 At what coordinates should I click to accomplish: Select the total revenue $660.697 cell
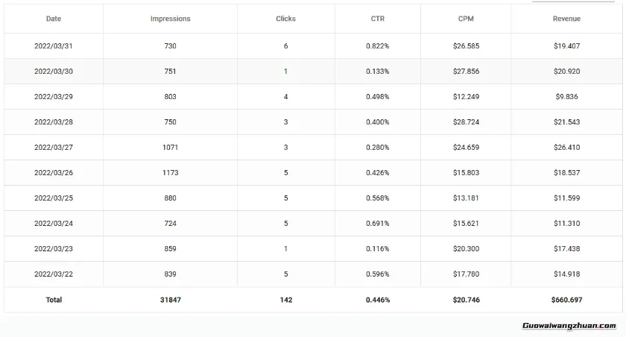click(566, 300)
